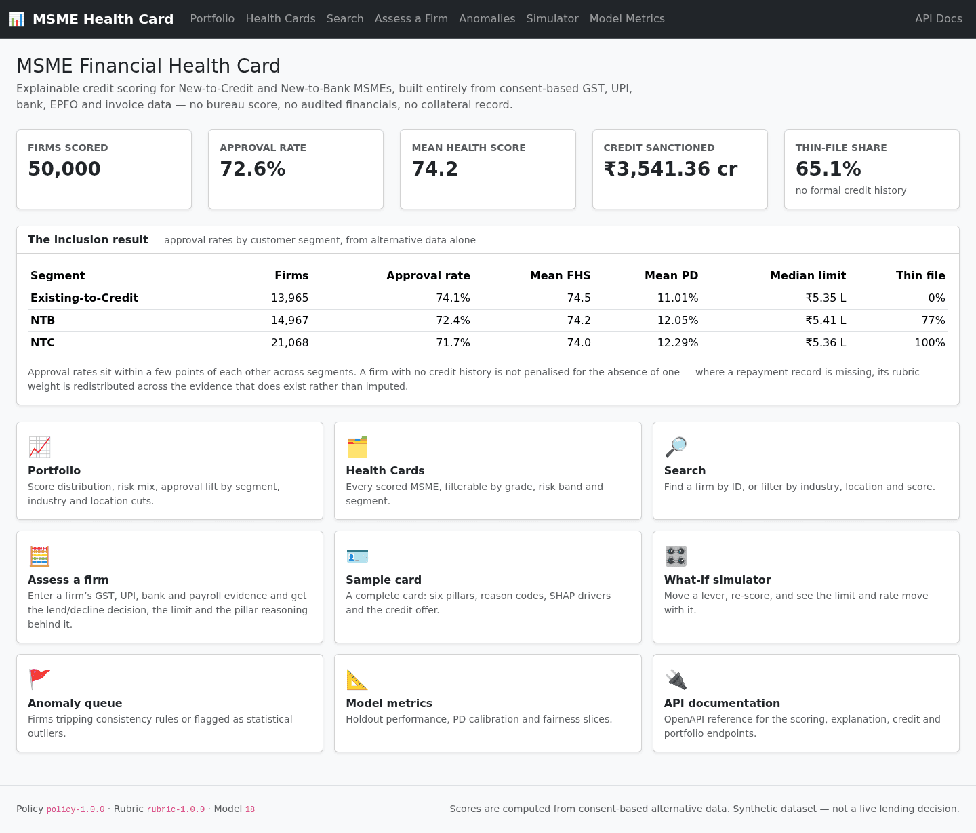The image size is (976, 833).
Task: Click the 72.6% approval rate value
Action: (253, 169)
